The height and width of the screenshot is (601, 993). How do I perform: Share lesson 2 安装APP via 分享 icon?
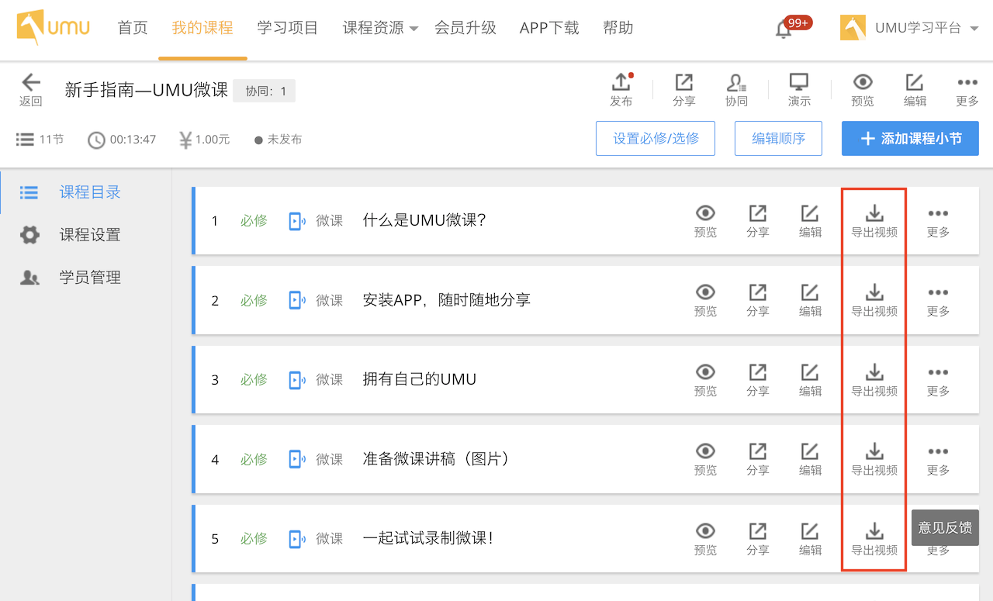(757, 292)
